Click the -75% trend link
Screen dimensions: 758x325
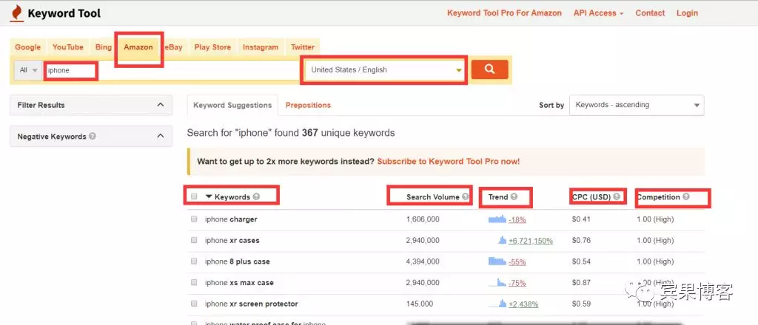517,283
